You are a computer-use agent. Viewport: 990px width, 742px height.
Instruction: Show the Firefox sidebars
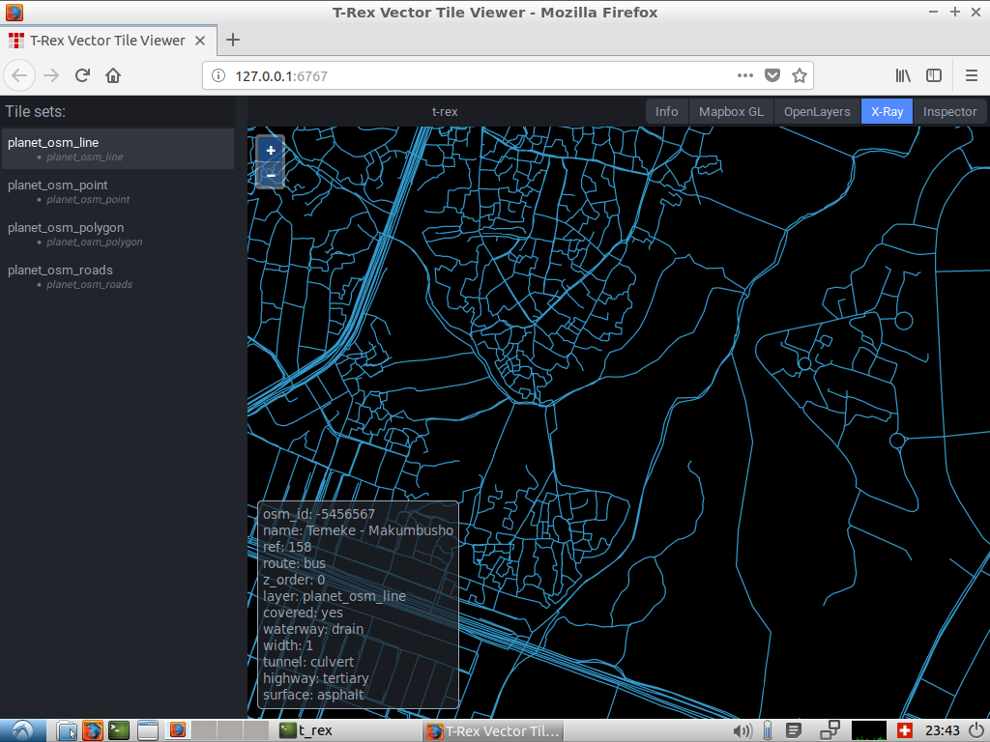pyautogui.click(x=934, y=75)
